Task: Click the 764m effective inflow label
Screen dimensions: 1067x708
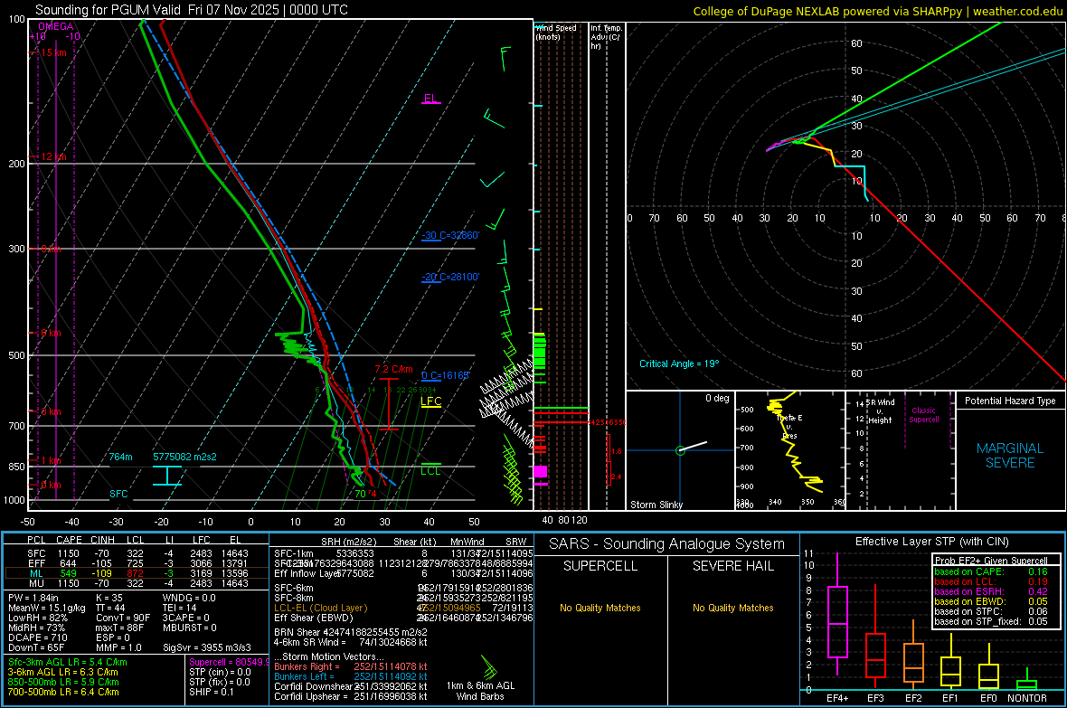Action: [x=120, y=457]
